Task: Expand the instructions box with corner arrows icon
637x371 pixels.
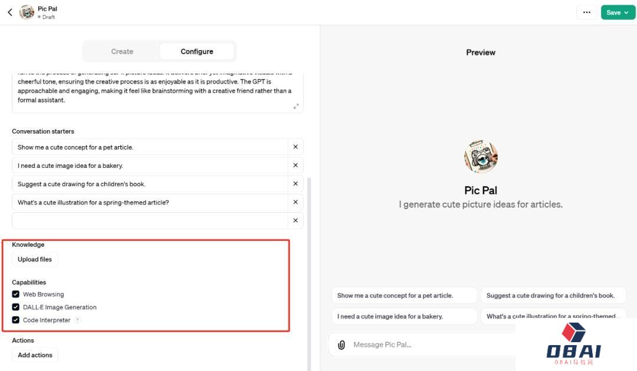Action: coord(295,106)
